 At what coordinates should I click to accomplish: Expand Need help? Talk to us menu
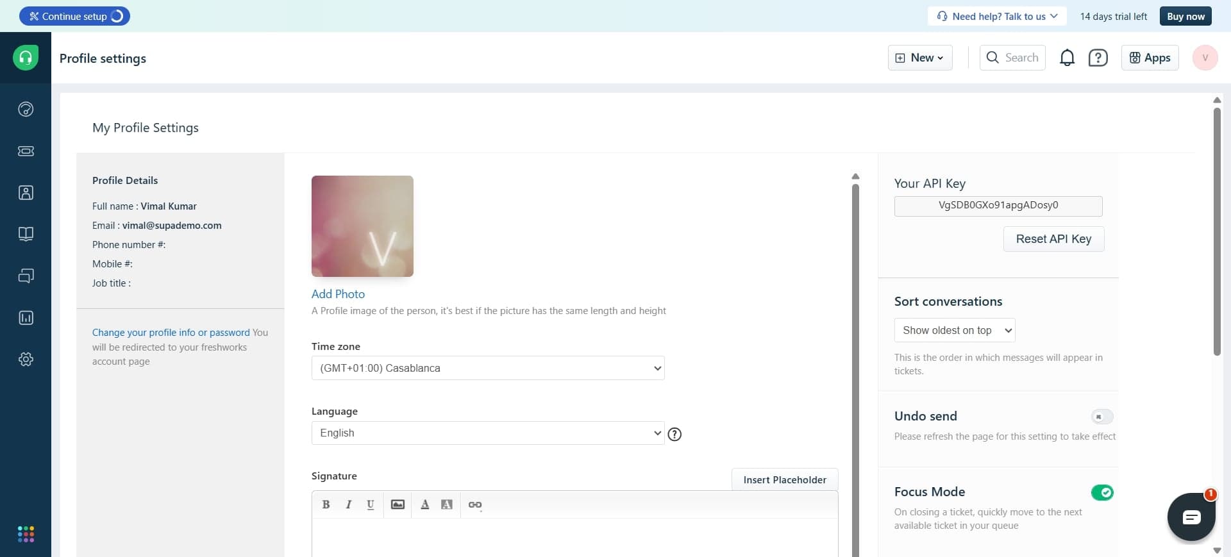coord(997,16)
